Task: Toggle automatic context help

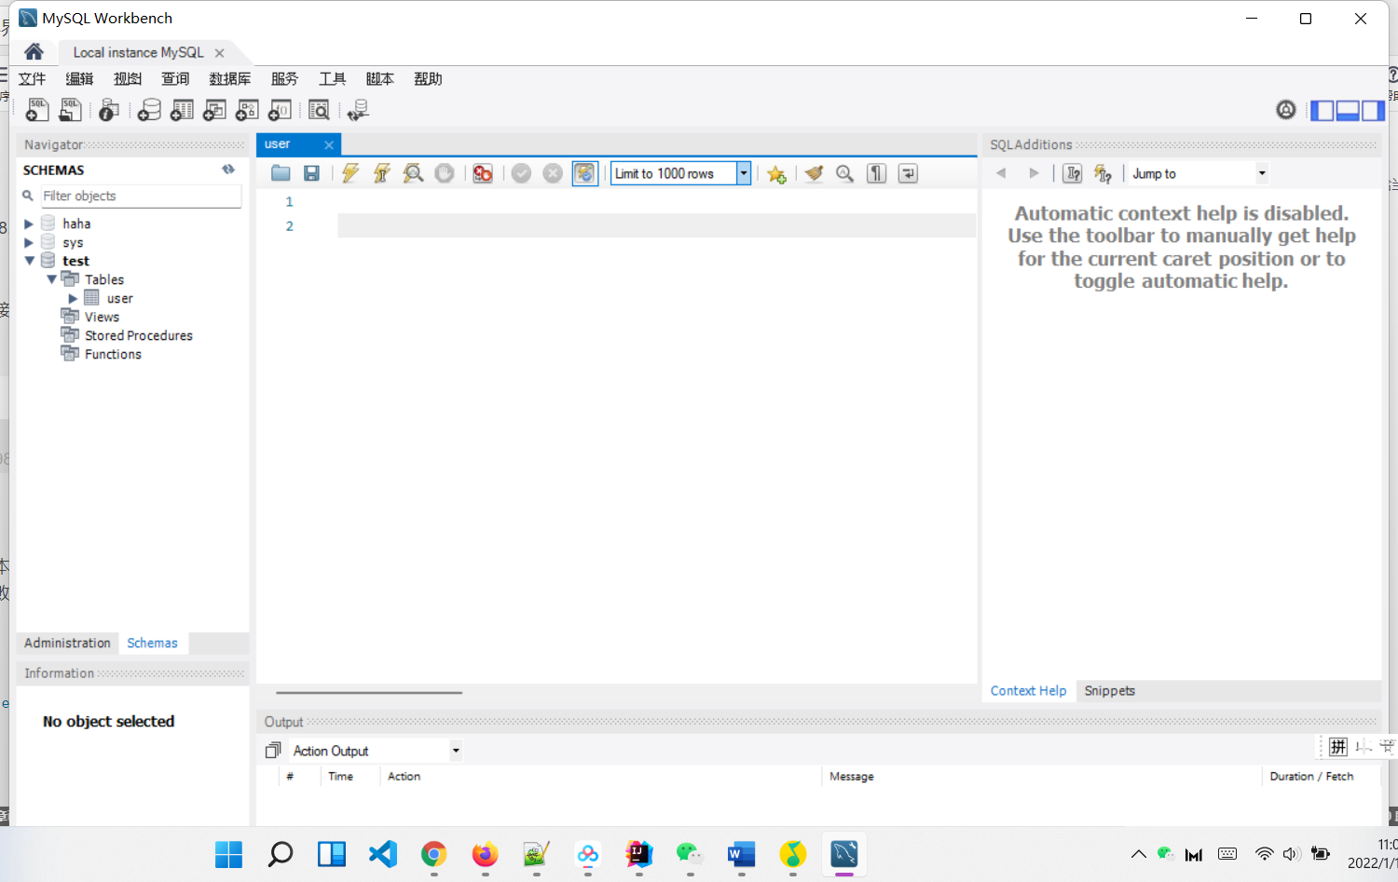Action: 1103,173
